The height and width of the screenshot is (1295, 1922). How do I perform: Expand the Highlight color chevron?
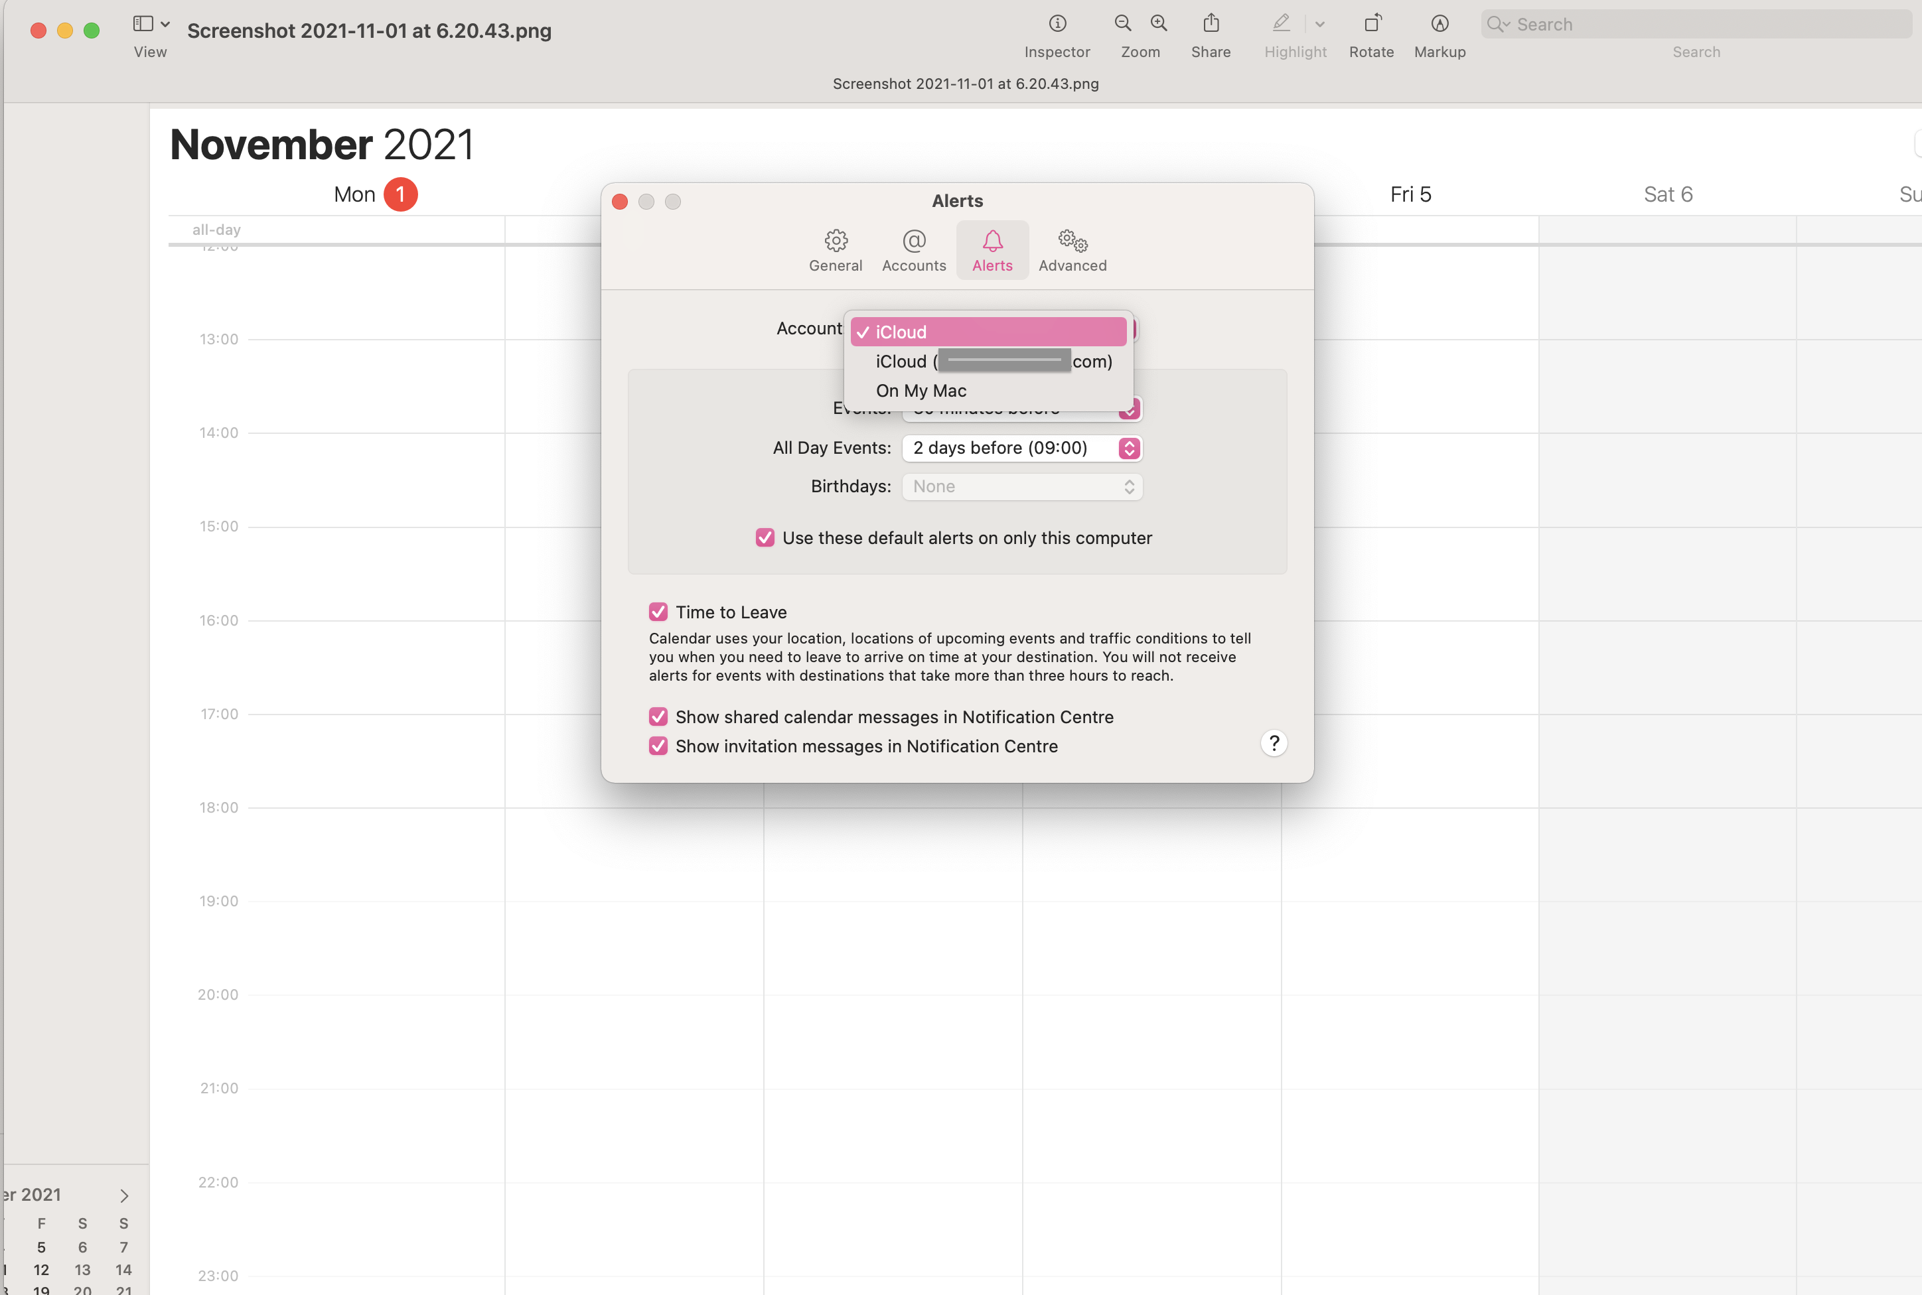coord(1320,24)
